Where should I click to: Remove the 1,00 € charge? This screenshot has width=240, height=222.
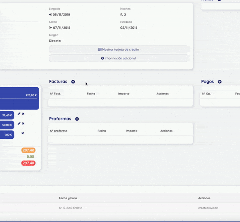pyautogui.click(x=23, y=133)
